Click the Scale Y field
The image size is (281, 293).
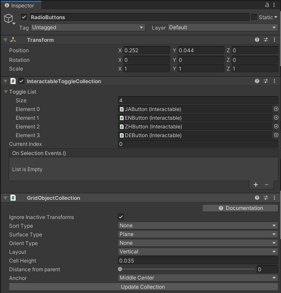click(201, 69)
